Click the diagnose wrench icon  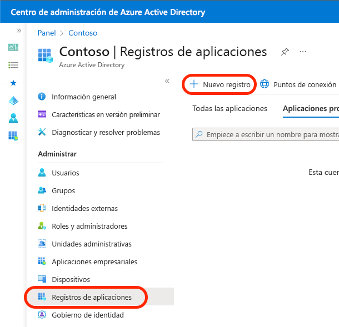(42, 132)
